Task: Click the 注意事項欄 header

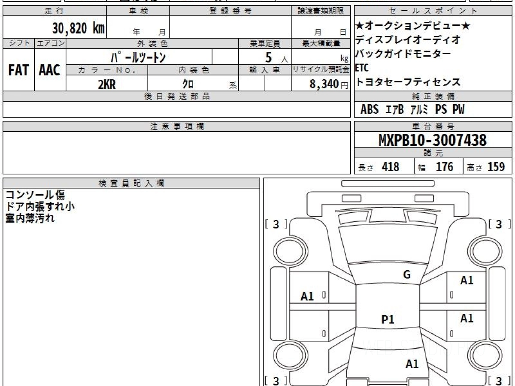Action: pyautogui.click(x=176, y=127)
